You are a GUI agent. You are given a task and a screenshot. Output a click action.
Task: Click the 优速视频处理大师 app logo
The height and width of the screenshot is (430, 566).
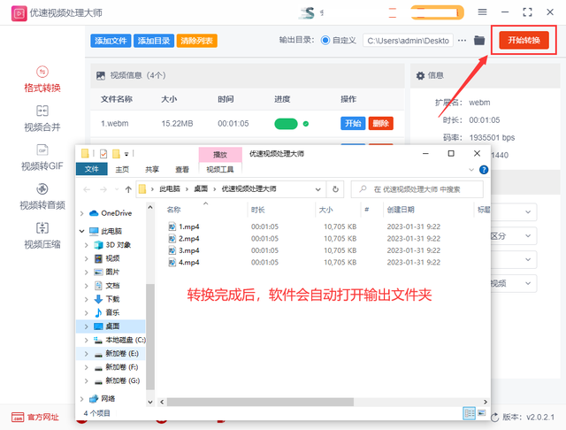[x=19, y=13]
